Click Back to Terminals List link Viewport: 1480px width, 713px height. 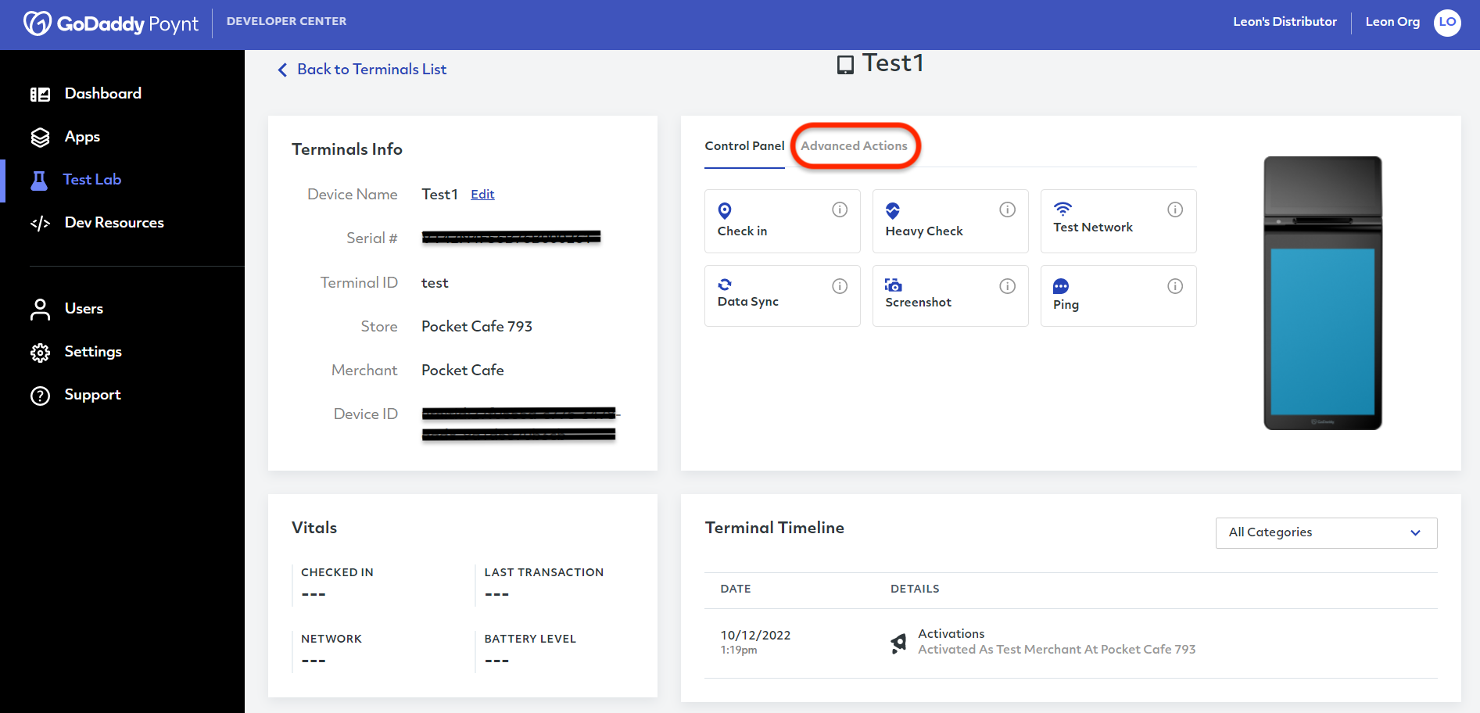point(372,70)
